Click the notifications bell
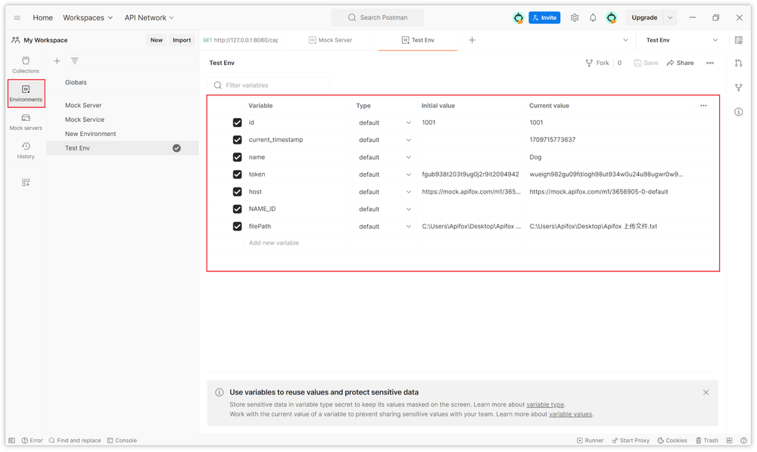This screenshot has height=452, width=757. coord(593,17)
